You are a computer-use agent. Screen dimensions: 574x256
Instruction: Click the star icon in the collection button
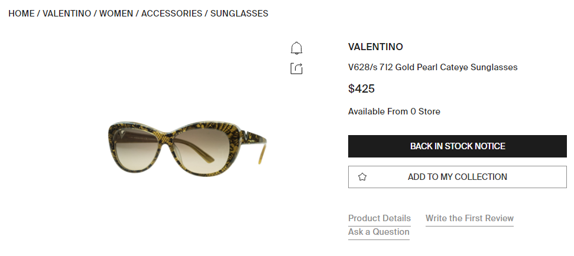click(362, 177)
